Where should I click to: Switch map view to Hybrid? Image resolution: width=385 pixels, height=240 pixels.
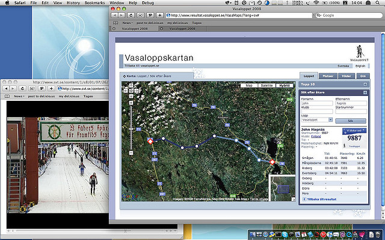point(285,86)
